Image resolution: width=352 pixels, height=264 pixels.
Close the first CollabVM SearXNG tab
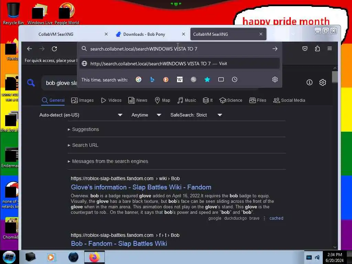(x=106, y=34)
